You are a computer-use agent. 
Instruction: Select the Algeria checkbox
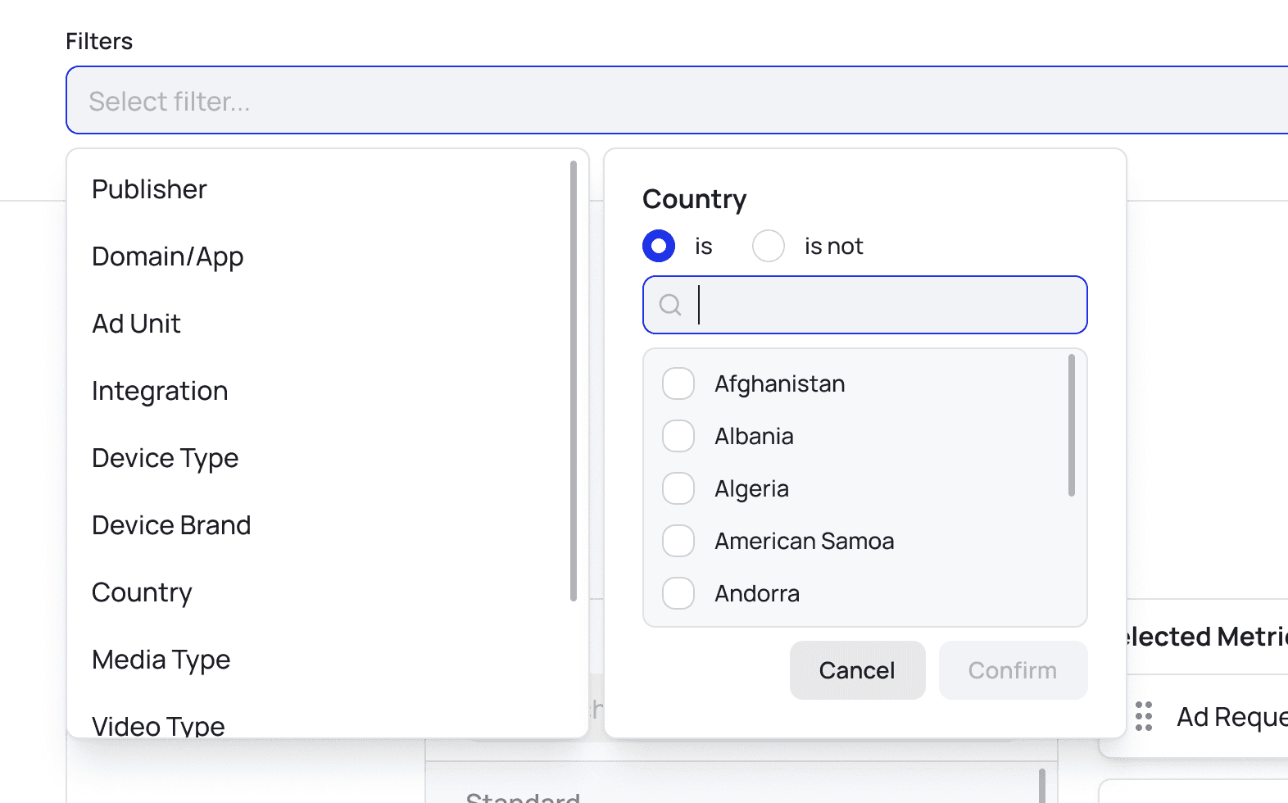pyautogui.click(x=678, y=488)
